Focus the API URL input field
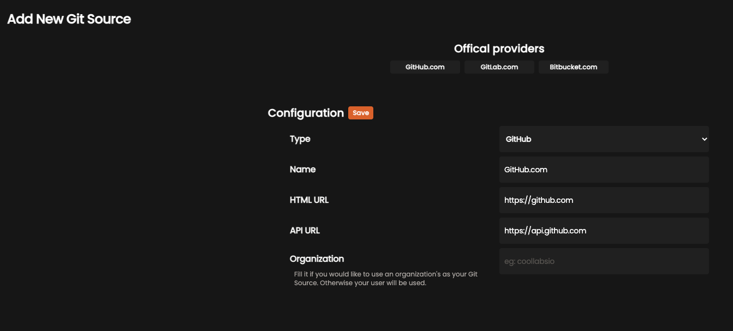Viewport: 733px width, 331px height. [604, 231]
